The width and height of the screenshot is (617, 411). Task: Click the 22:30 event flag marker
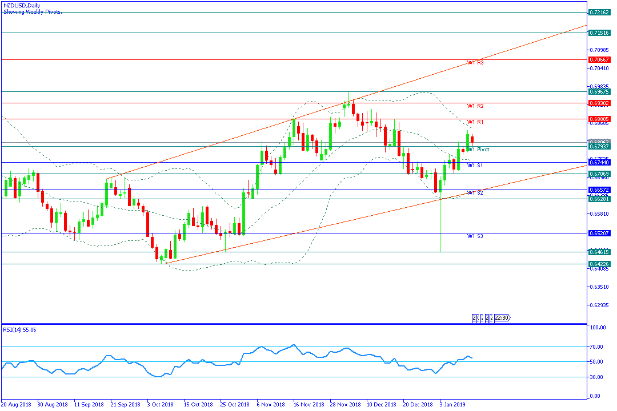coord(501,318)
